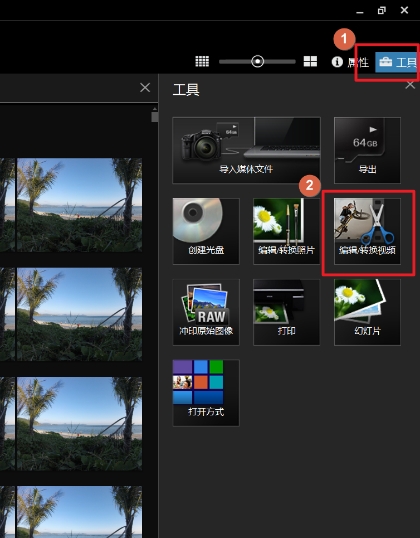Click the thumbnail size slider handle
The width and height of the screenshot is (420, 538).
coord(257,61)
